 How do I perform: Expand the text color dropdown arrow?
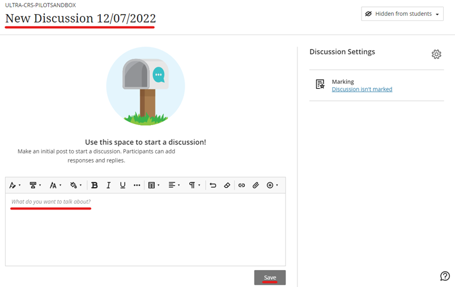click(80, 185)
